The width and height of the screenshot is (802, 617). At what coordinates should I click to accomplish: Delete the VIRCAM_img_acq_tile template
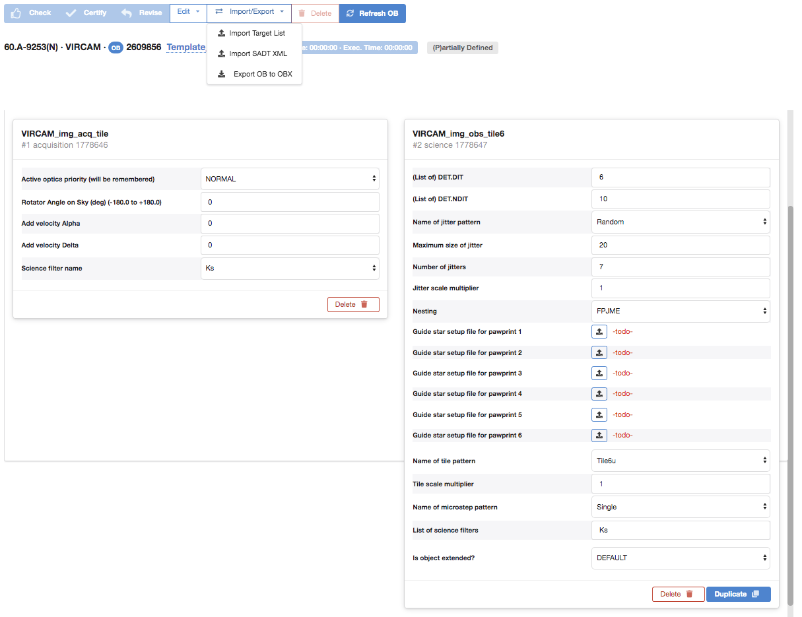click(353, 304)
